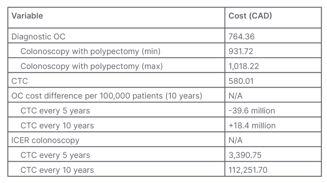Click the 931.72 cost cell
Viewport: 327px width, 183px height.
[241, 51]
